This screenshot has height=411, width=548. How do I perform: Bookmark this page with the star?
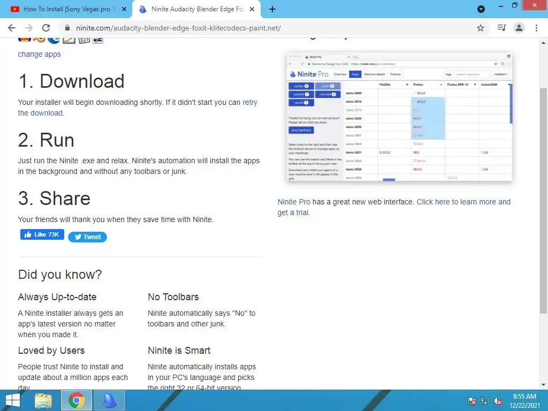tap(481, 28)
